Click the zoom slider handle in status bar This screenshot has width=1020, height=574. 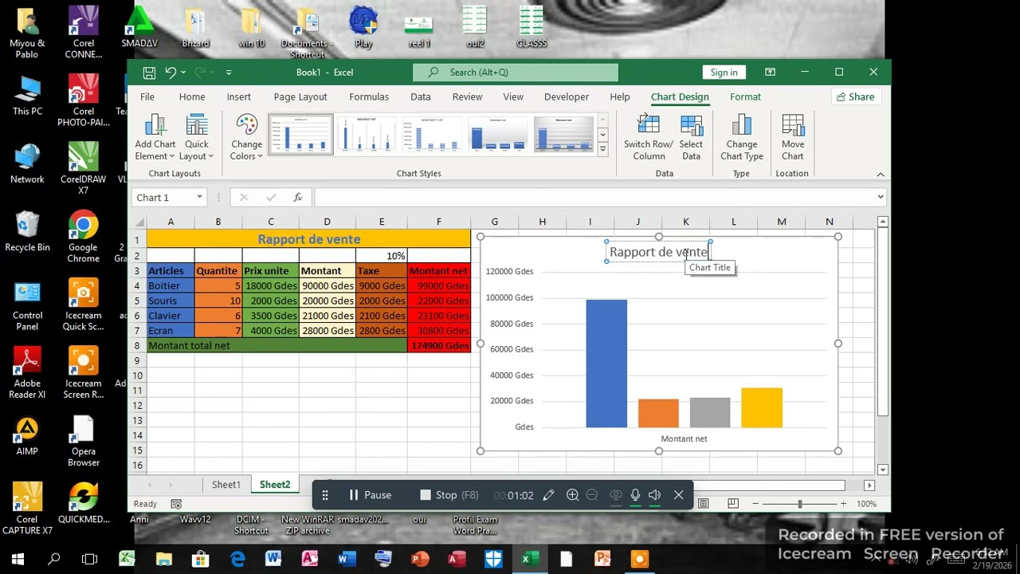tap(799, 504)
